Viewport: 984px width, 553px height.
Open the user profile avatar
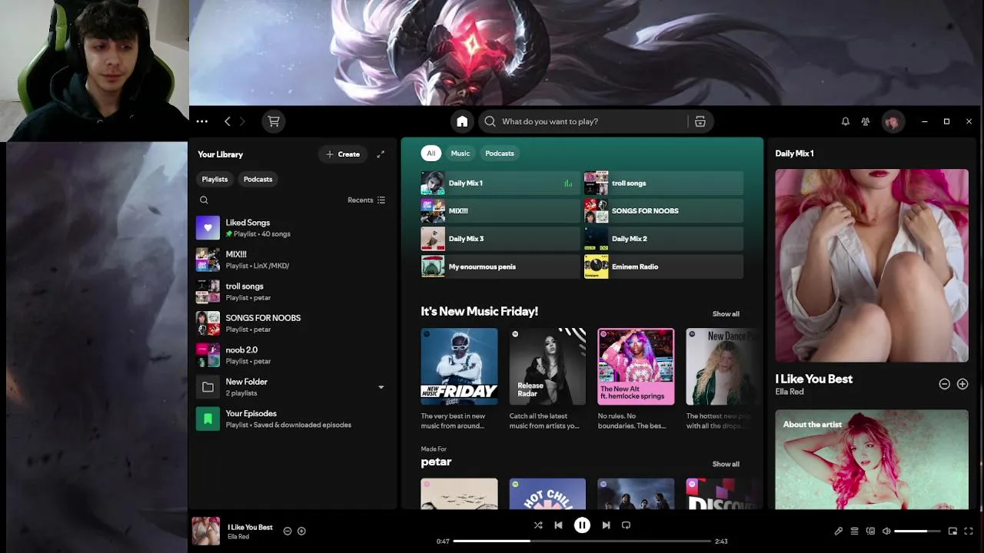[893, 121]
